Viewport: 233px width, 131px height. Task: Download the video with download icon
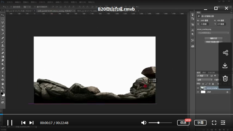click(x=225, y=65)
